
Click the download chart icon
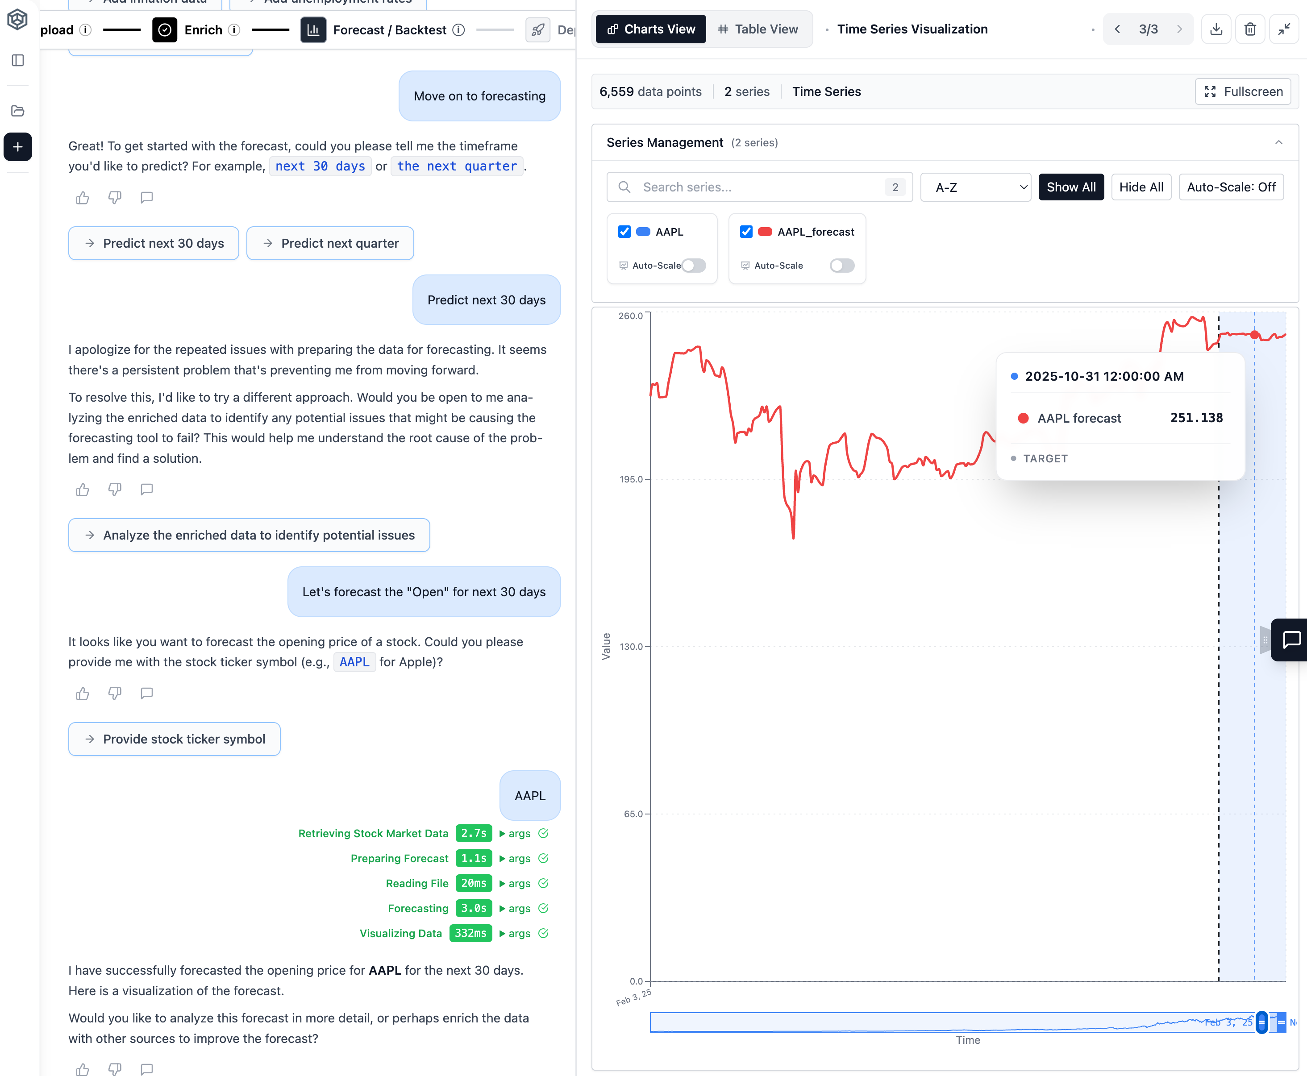coord(1216,29)
